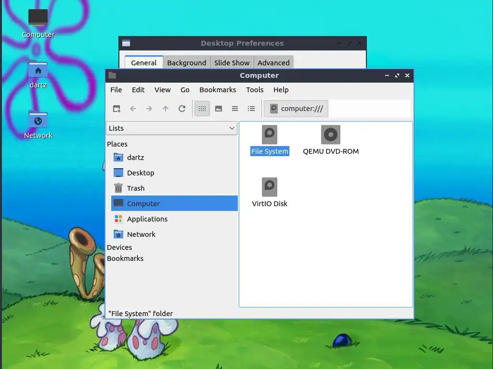Click the dartz home desktop icon

[38, 75]
